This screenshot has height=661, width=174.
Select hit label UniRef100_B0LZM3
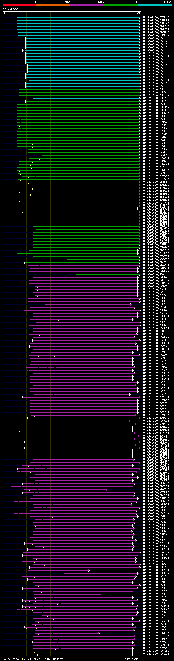(156, 45)
